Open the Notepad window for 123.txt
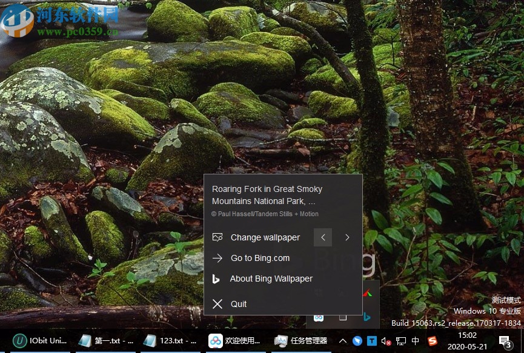The width and height of the screenshot is (524, 353). coord(170,340)
